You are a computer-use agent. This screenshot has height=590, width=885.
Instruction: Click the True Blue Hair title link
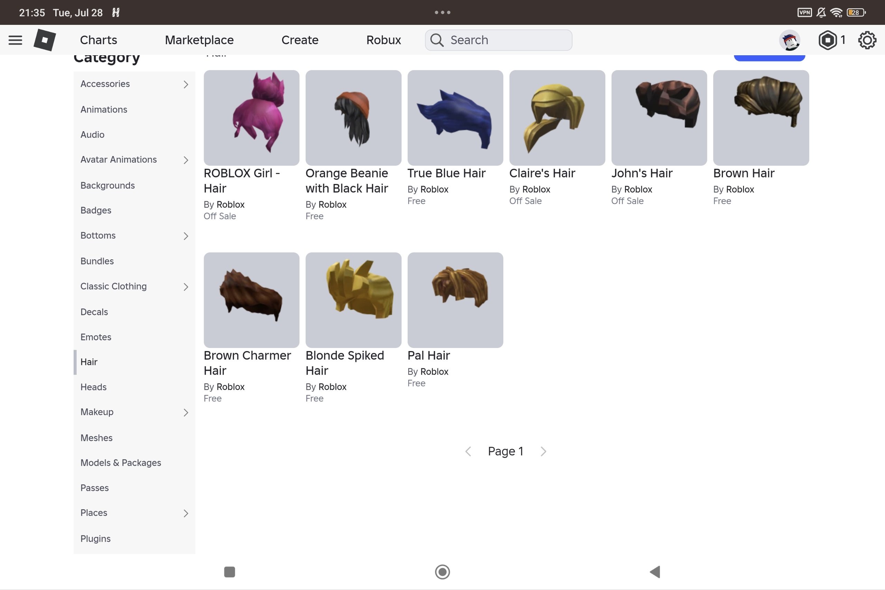446,173
